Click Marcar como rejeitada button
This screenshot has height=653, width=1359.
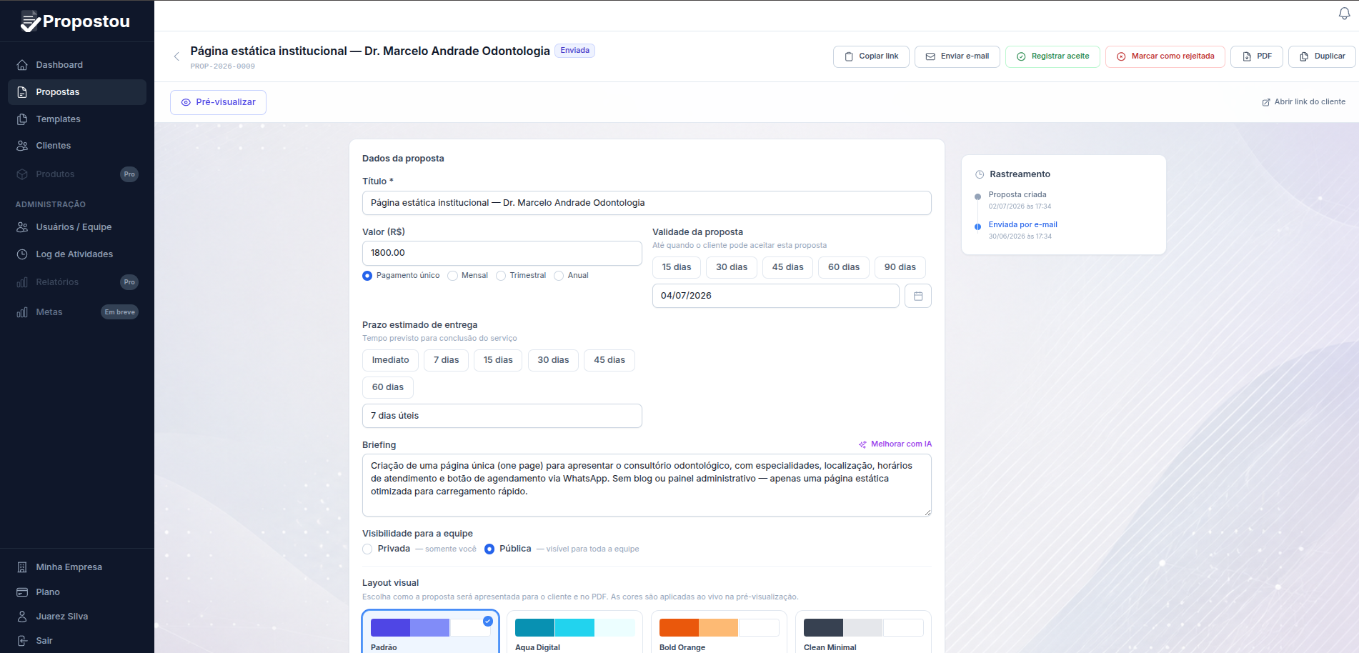pos(1165,56)
